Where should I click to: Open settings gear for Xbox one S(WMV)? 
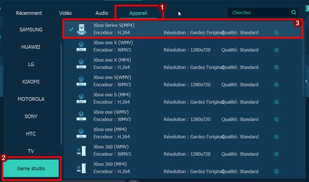click(x=276, y=84)
